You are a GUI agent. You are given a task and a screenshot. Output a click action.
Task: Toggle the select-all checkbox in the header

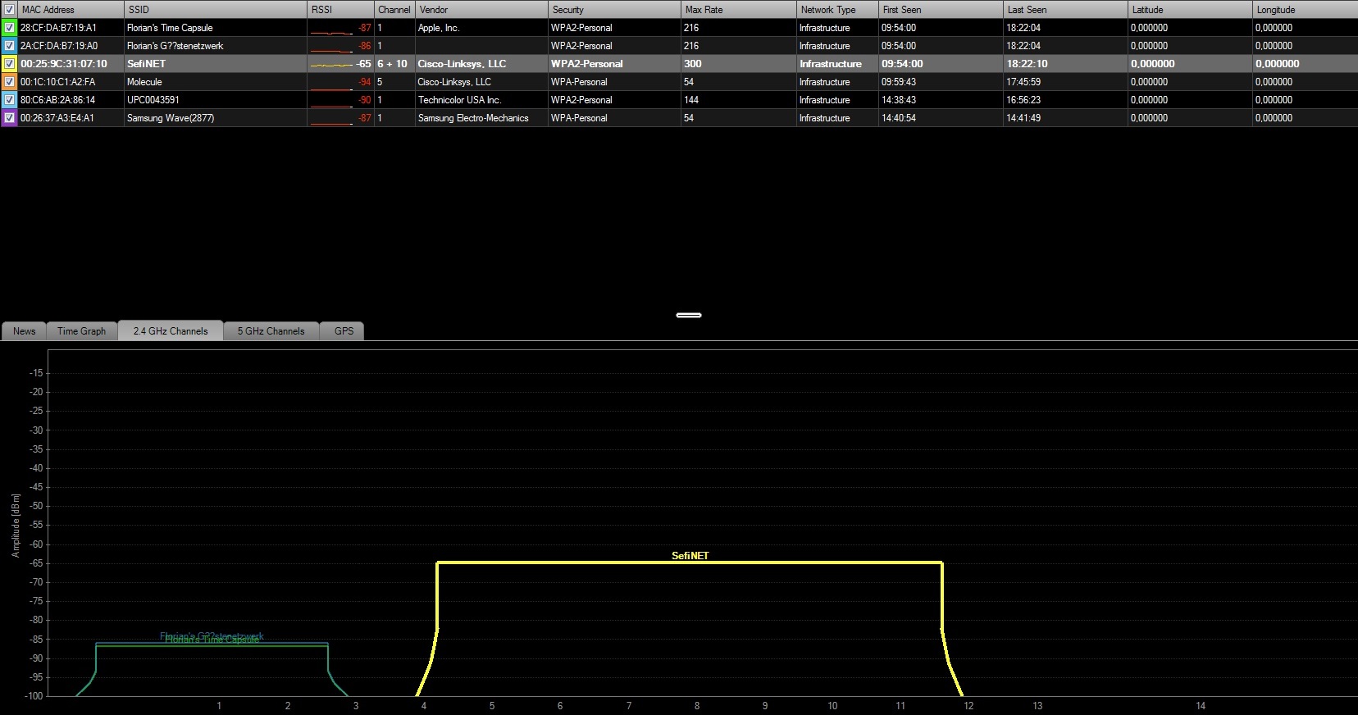click(x=9, y=10)
